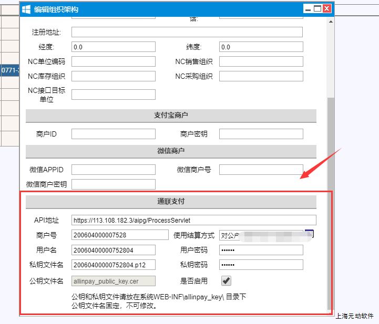This screenshot has width=379, height=324.
Task: Click the 通联支付 商户号 input field
Action: pos(114,235)
